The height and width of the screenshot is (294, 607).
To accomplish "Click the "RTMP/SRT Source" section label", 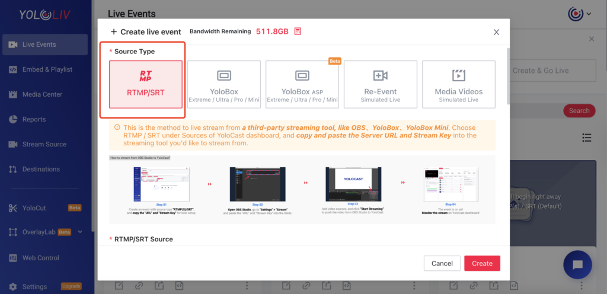I will (143, 239).
